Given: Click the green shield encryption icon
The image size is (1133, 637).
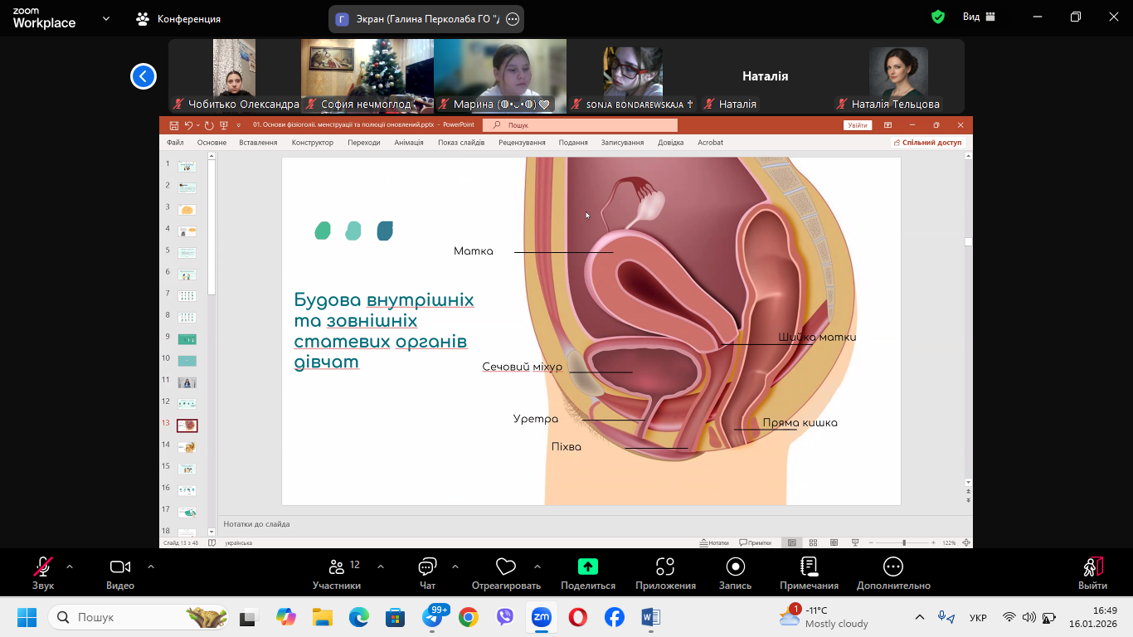Looking at the screenshot, I should [938, 17].
